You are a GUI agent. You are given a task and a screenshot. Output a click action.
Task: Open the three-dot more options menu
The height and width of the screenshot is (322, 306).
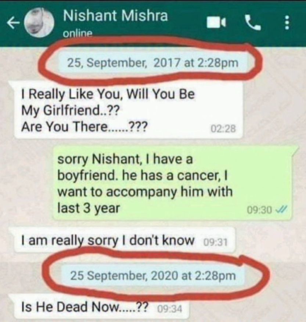coord(287,23)
